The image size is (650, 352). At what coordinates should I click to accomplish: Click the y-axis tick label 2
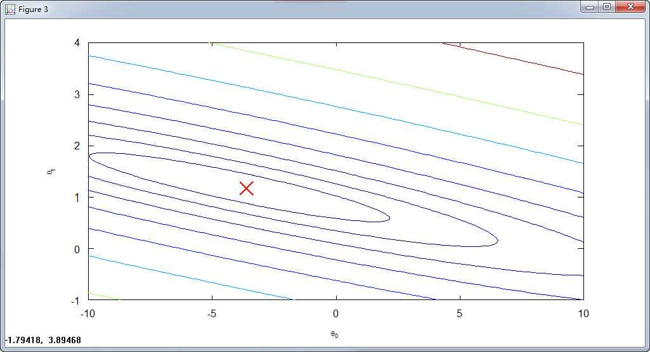tap(77, 146)
